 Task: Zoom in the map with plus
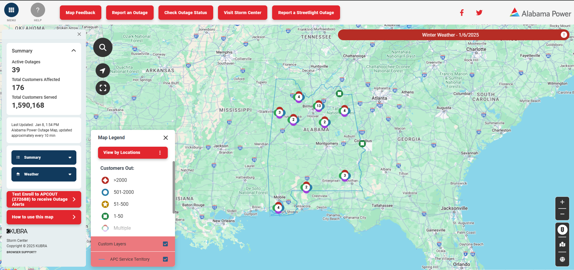(x=562, y=202)
